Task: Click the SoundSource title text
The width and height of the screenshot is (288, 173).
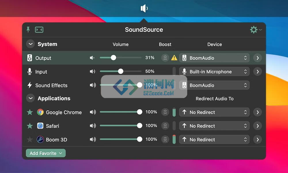Action: [x=144, y=30]
